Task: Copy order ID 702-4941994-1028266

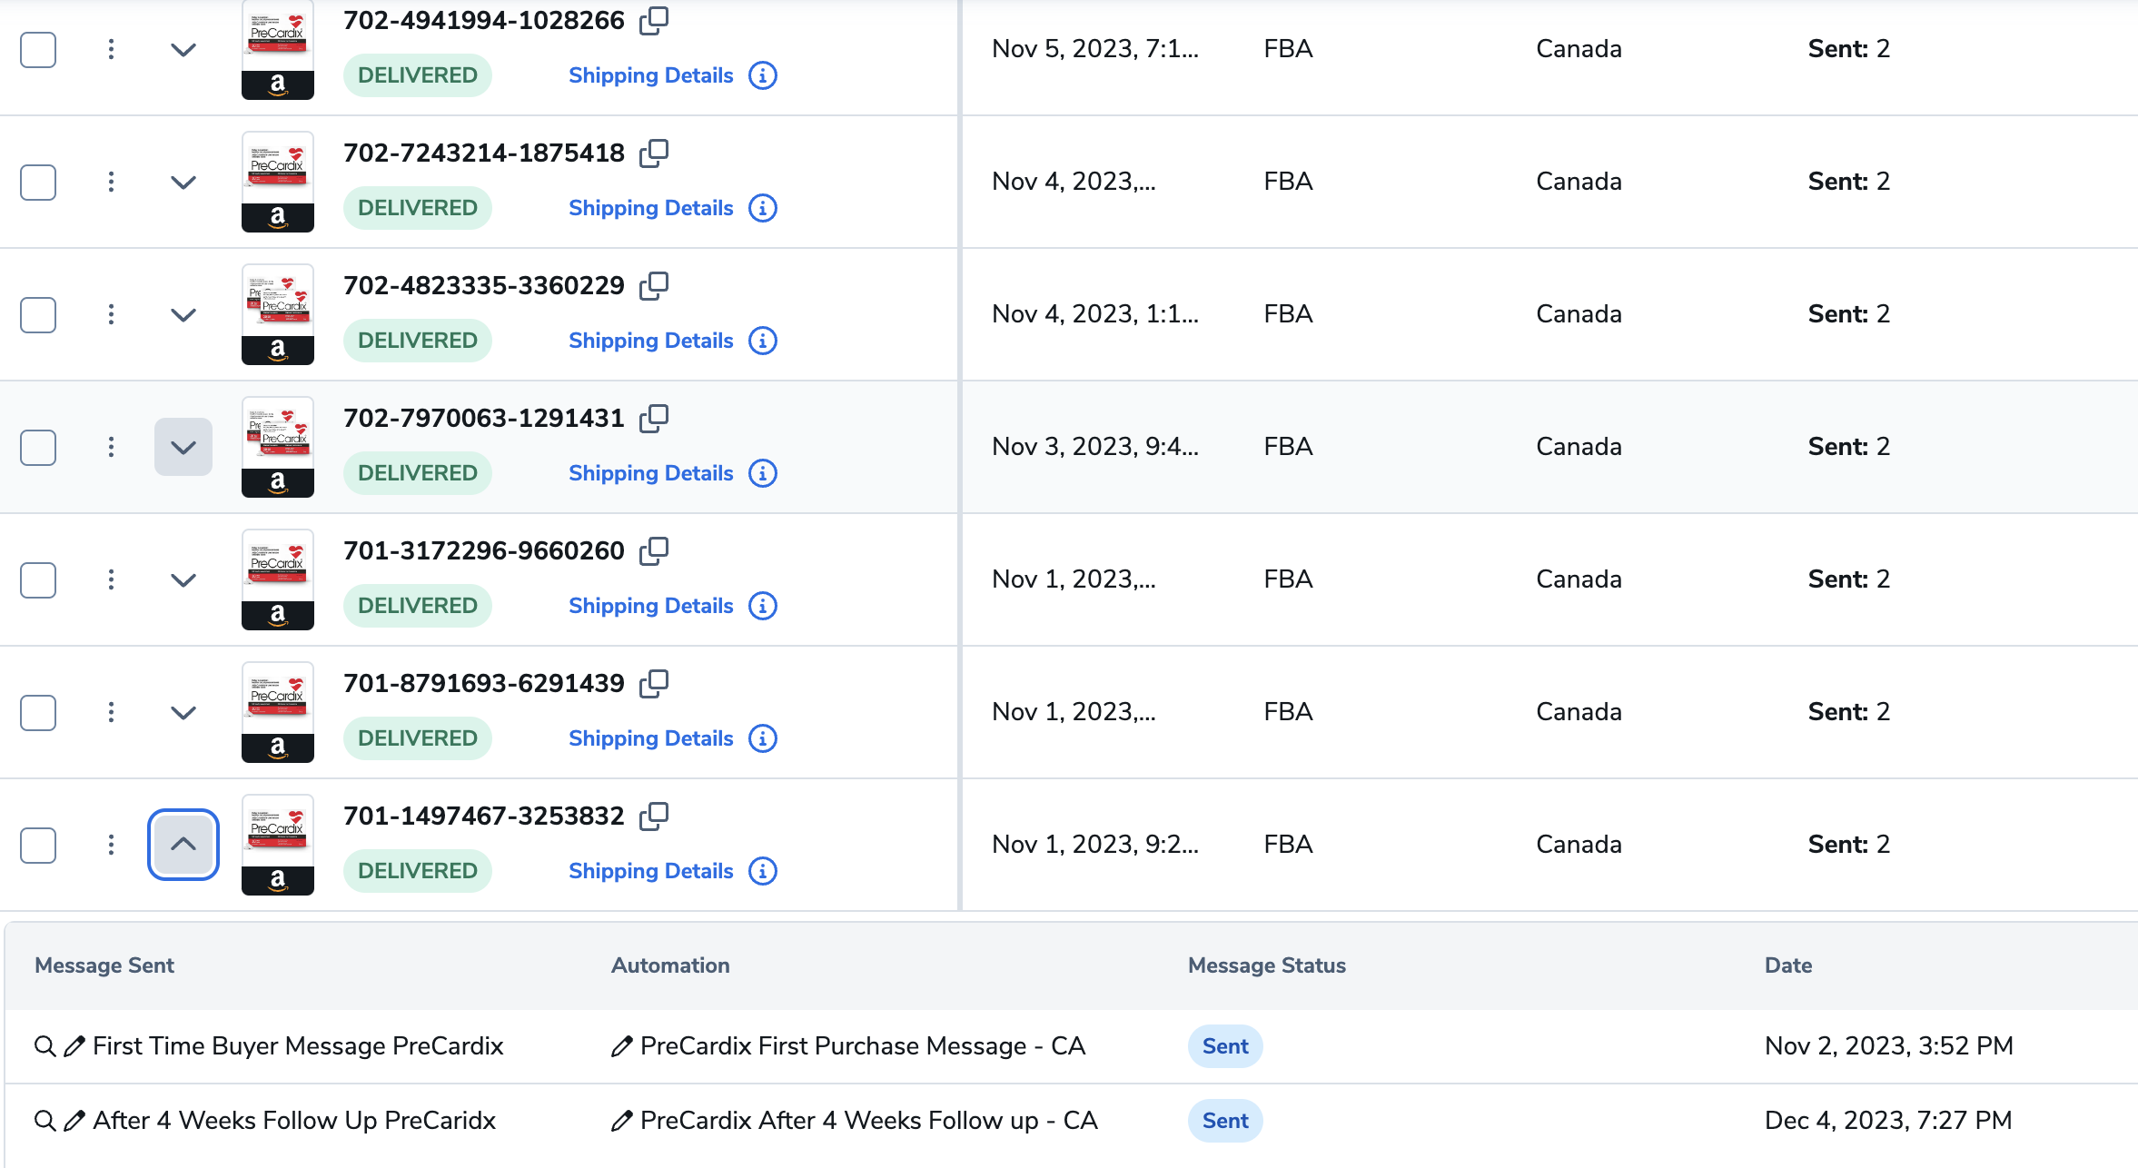Action: point(653,20)
